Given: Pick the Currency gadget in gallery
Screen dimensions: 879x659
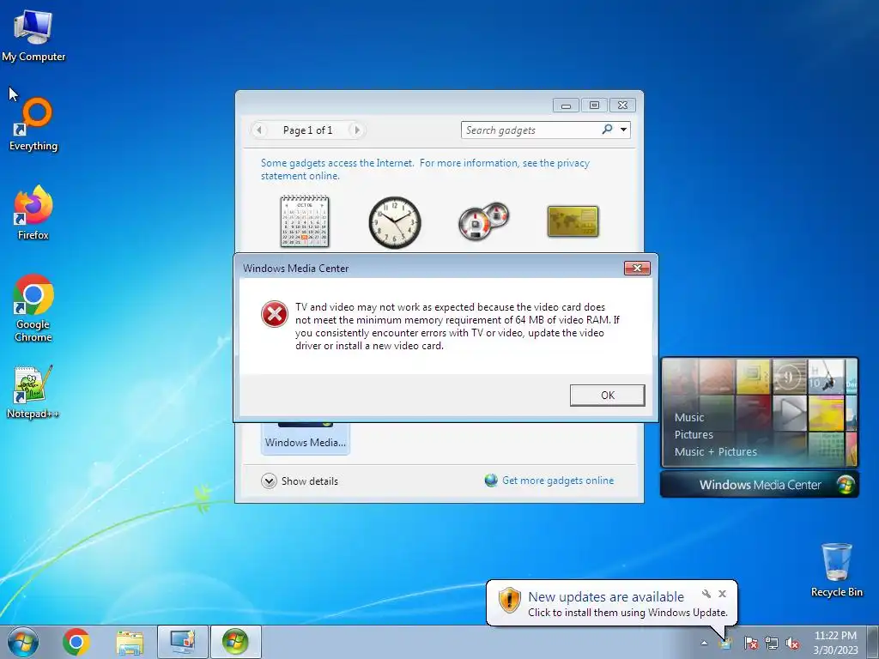Looking at the screenshot, I should (573, 221).
